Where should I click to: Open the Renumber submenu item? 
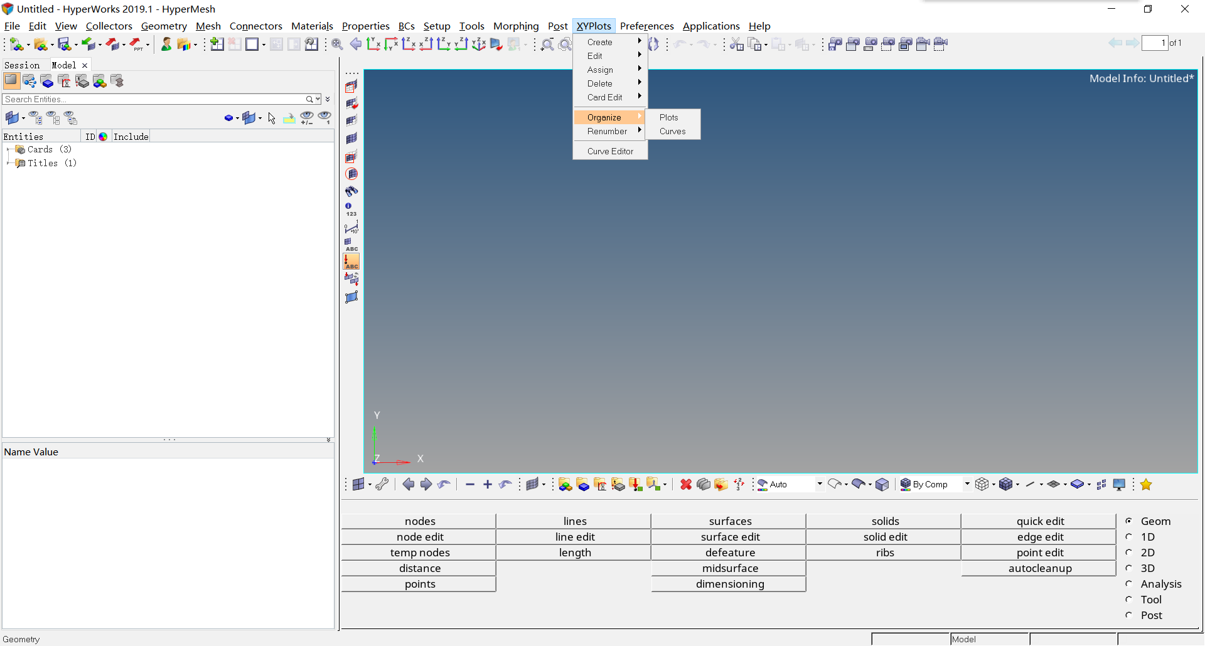[609, 131]
